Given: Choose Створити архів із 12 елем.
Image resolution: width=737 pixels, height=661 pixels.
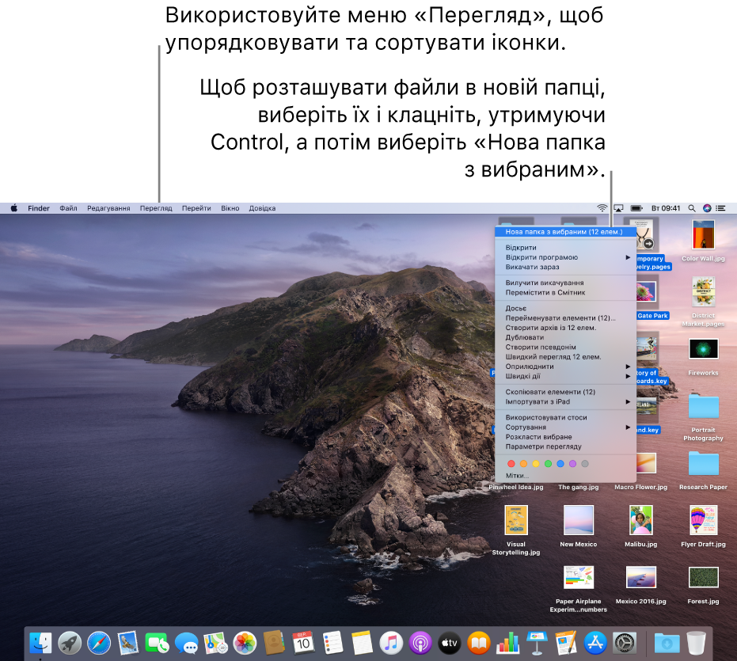Looking at the screenshot, I should (x=565, y=328).
